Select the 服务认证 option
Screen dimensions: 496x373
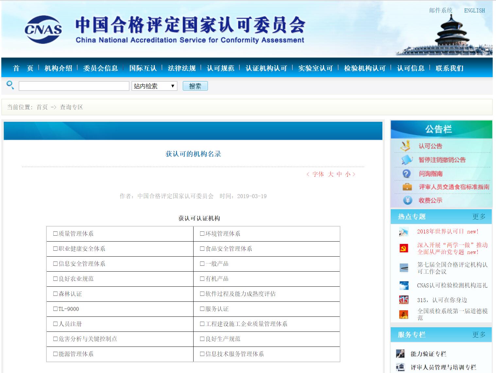point(214,309)
